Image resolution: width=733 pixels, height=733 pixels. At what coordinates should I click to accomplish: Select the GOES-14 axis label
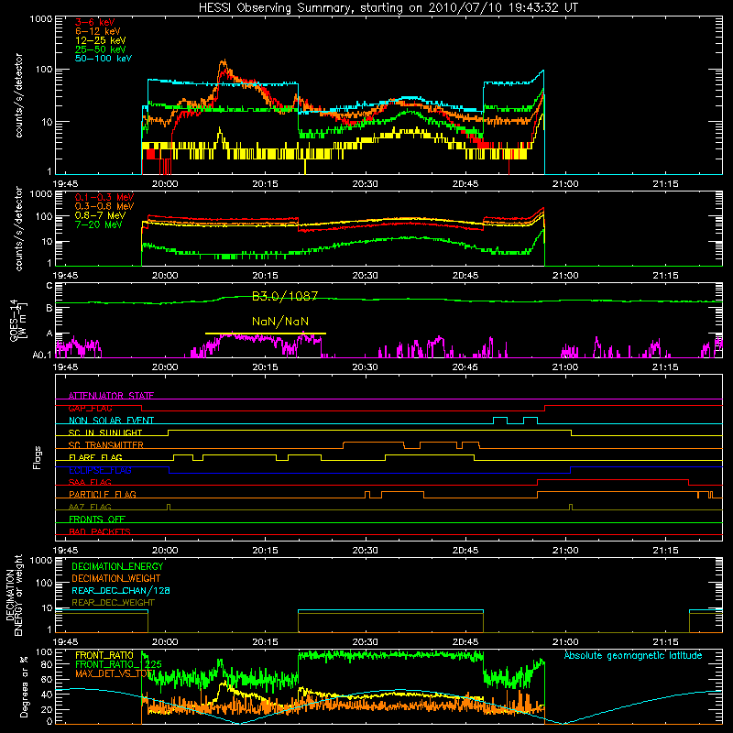(18, 321)
